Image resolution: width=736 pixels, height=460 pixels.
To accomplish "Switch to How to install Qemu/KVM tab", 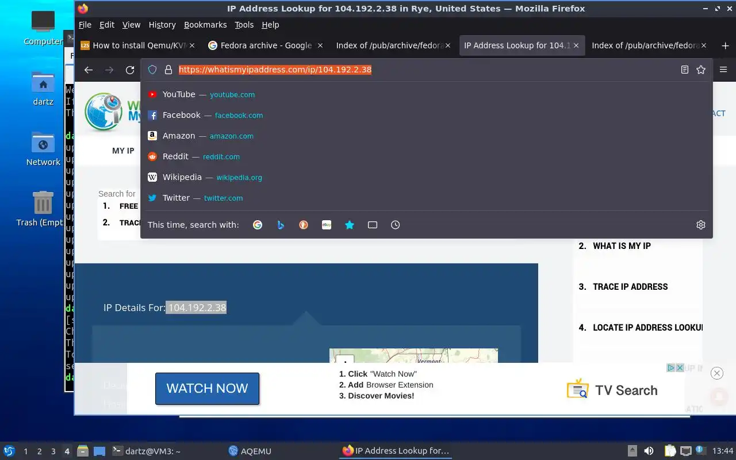I will coord(138,45).
